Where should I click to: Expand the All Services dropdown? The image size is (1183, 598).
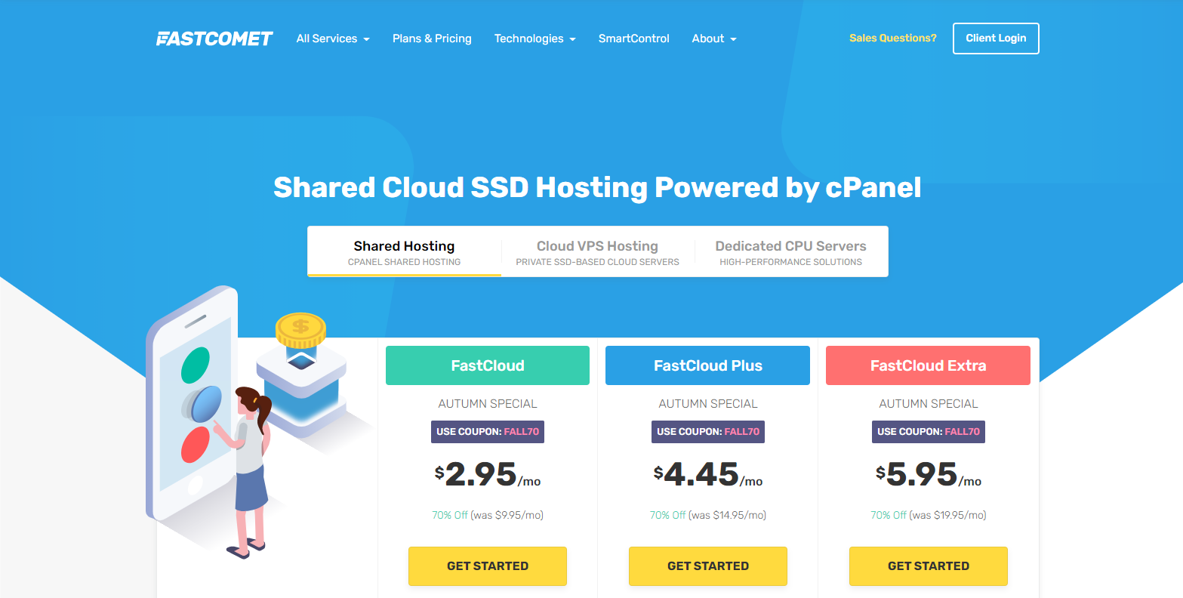click(333, 39)
